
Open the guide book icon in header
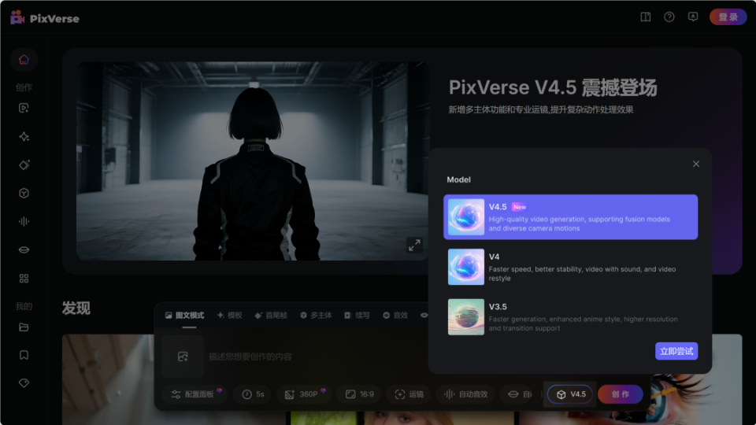coord(646,17)
